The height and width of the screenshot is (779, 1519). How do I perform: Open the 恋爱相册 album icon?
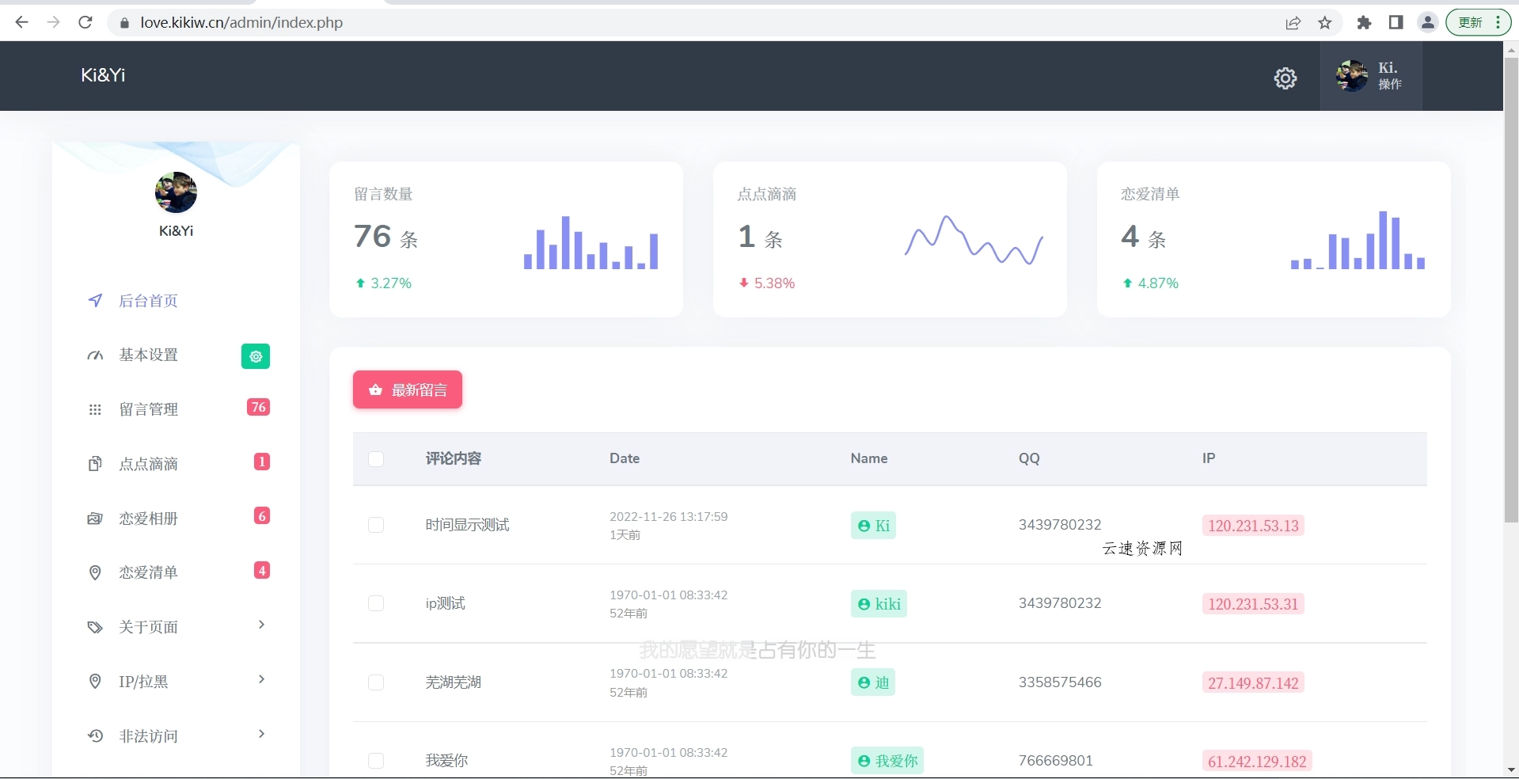(95, 518)
